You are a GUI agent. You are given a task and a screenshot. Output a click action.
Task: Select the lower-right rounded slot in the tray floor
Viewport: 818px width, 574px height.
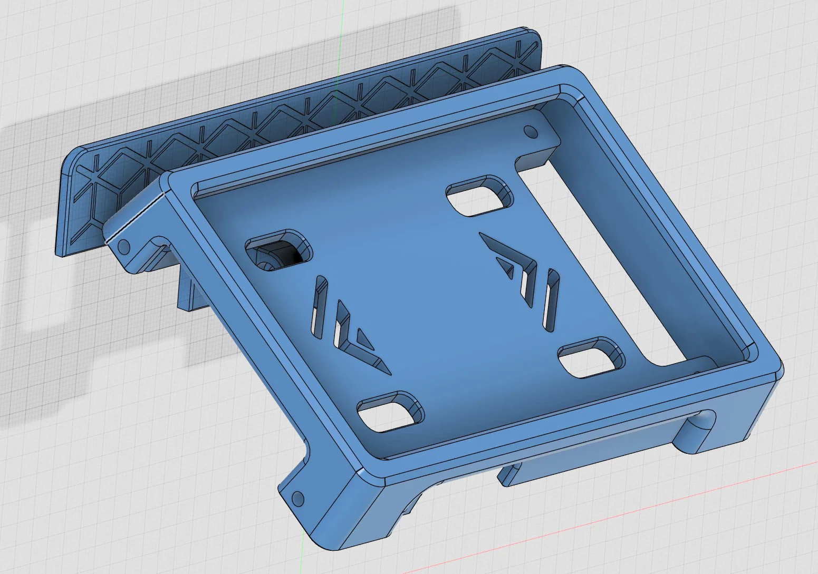tap(591, 357)
